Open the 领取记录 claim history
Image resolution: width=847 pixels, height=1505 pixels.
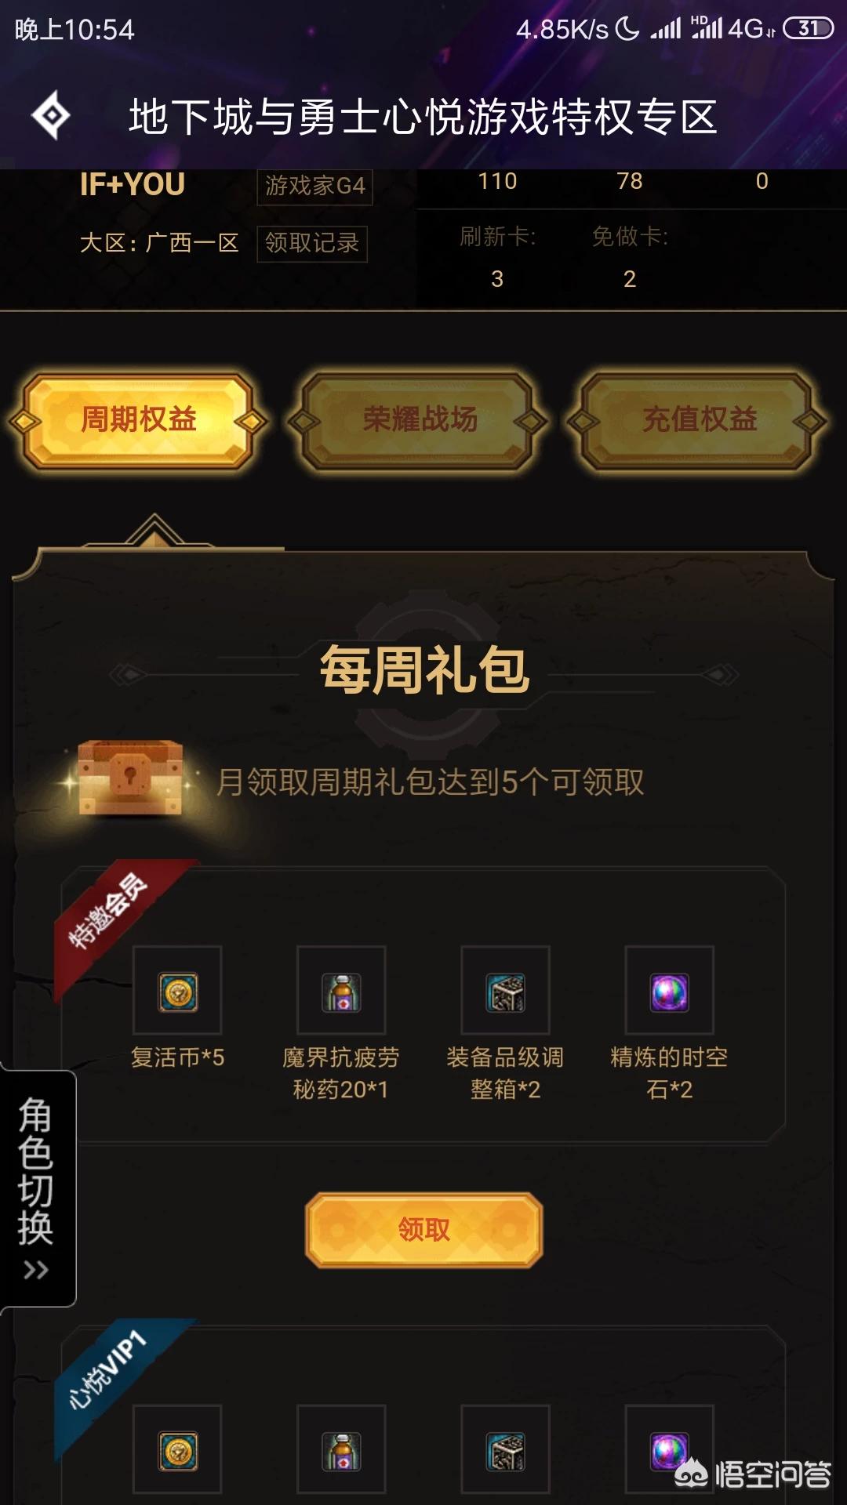(312, 243)
